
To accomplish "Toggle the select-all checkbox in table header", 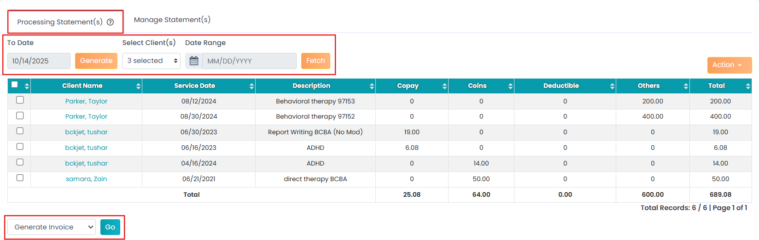I will click(x=15, y=85).
